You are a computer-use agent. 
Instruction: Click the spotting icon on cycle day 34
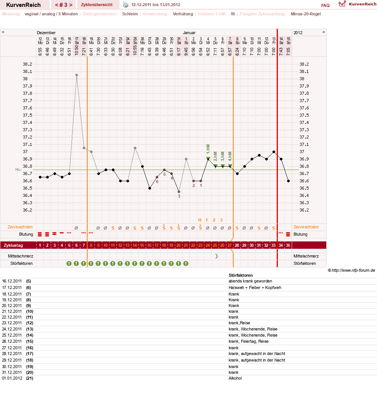tap(281, 233)
